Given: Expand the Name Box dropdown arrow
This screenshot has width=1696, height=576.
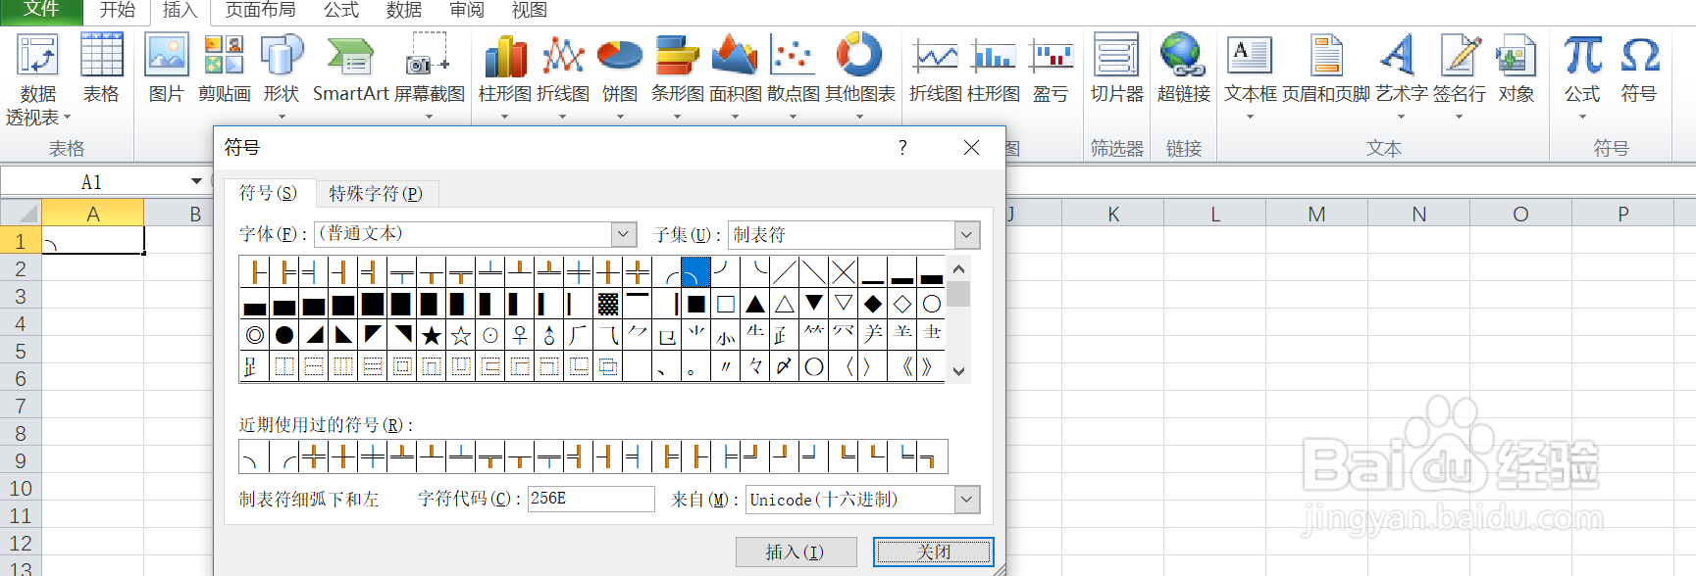Looking at the screenshot, I should 196,181.
